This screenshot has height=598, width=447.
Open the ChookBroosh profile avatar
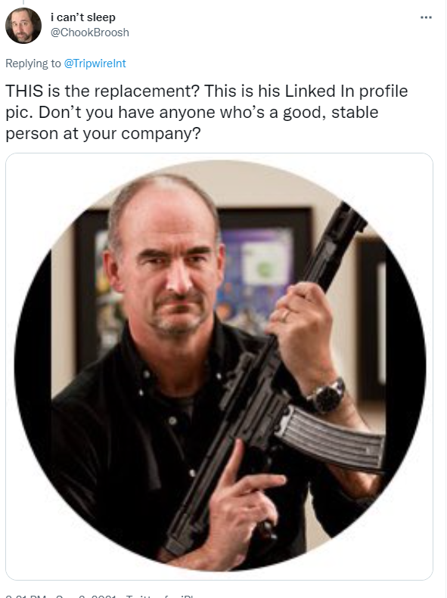click(x=23, y=26)
